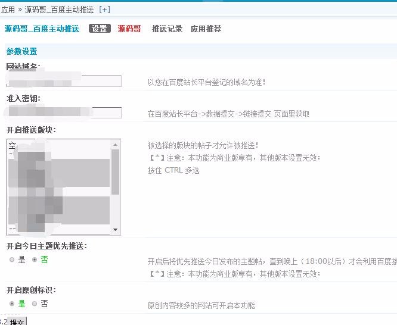Open 应用推荐 tab
This screenshot has width=397, height=325.
206,29
